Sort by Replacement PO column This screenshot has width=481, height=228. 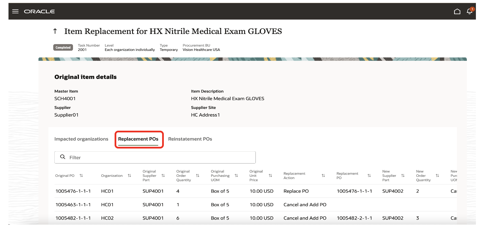click(369, 176)
